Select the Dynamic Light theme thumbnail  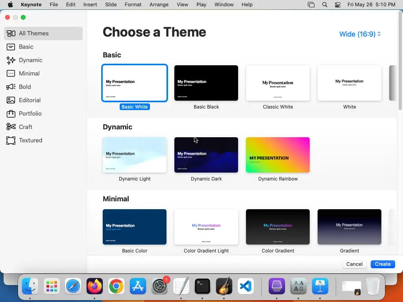(135, 155)
